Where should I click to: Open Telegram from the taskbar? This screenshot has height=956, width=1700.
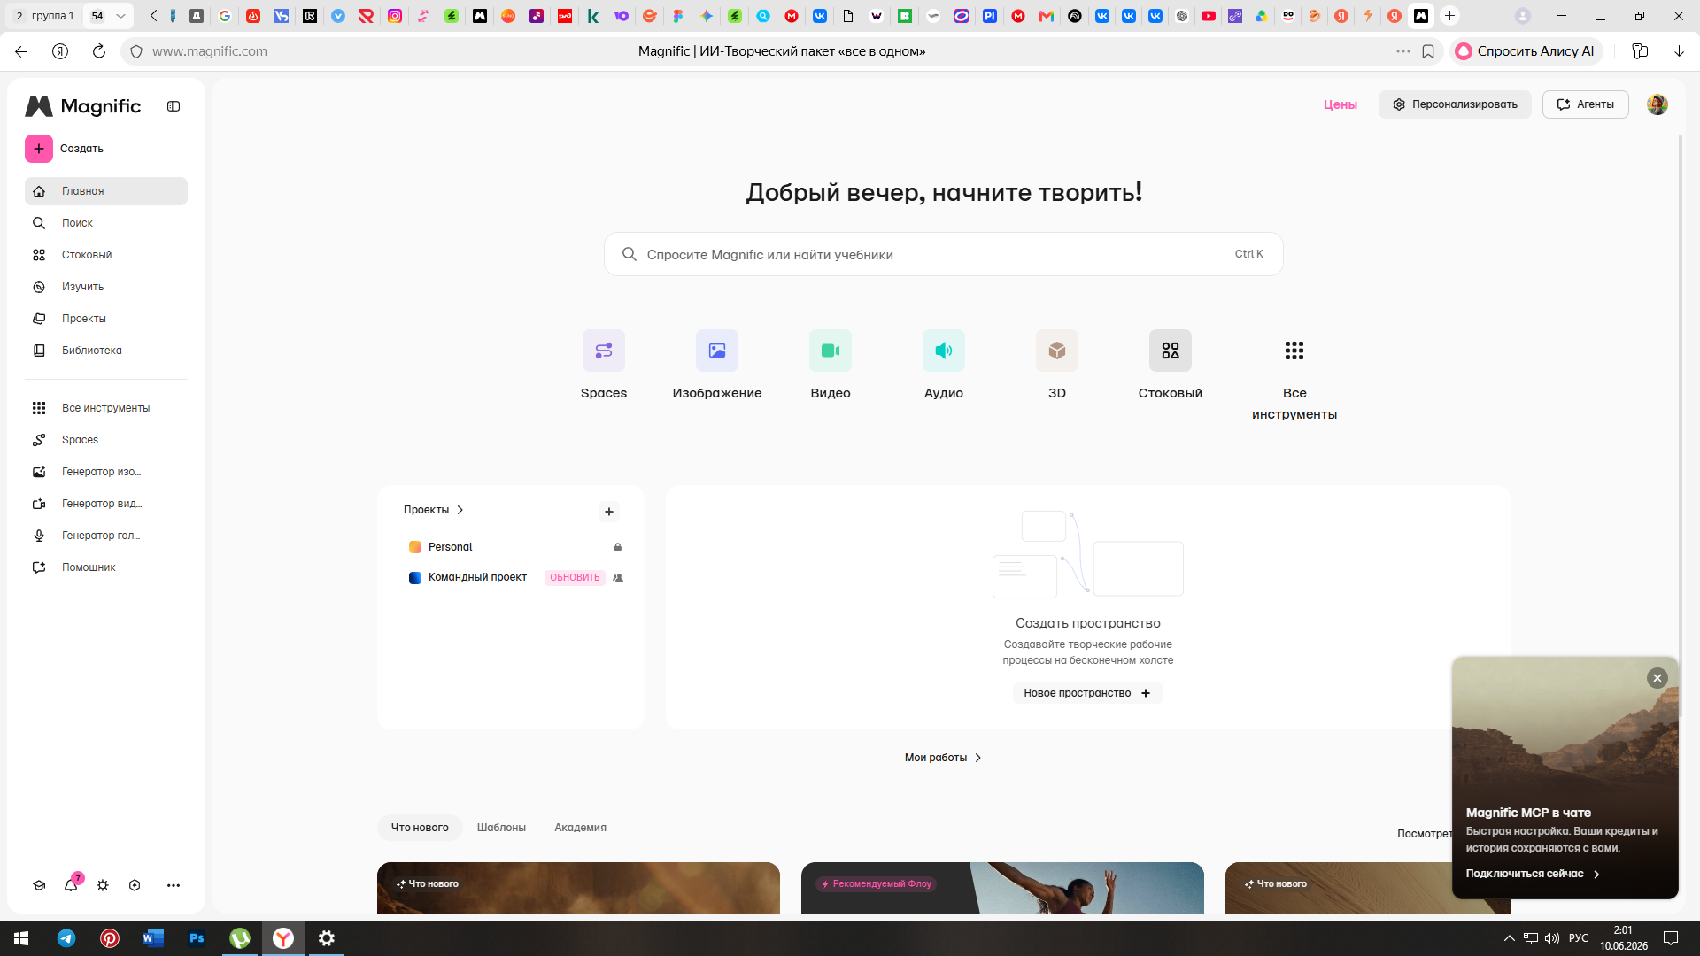click(66, 938)
